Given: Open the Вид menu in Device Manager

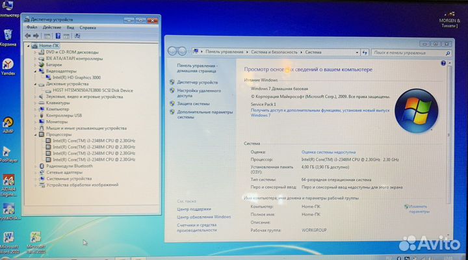Looking at the screenshot, I should point(70,27).
